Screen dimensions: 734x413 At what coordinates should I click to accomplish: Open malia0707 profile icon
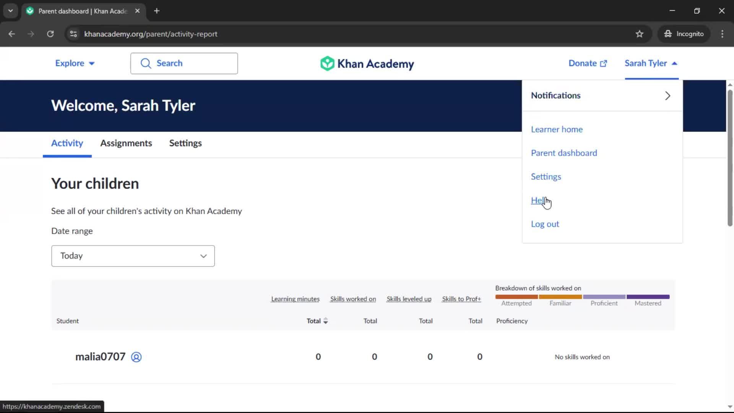(136, 357)
